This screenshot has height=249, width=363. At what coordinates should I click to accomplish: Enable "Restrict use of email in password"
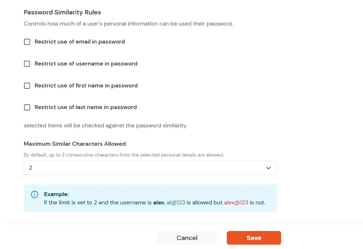pyautogui.click(x=27, y=42)
